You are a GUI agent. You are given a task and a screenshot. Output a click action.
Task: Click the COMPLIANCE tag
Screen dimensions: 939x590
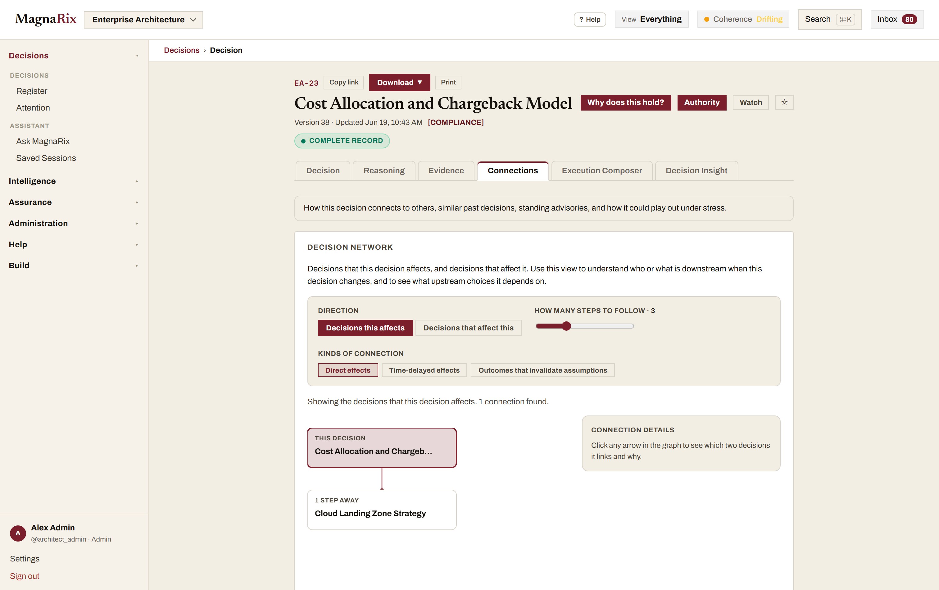tap(456, 122)
